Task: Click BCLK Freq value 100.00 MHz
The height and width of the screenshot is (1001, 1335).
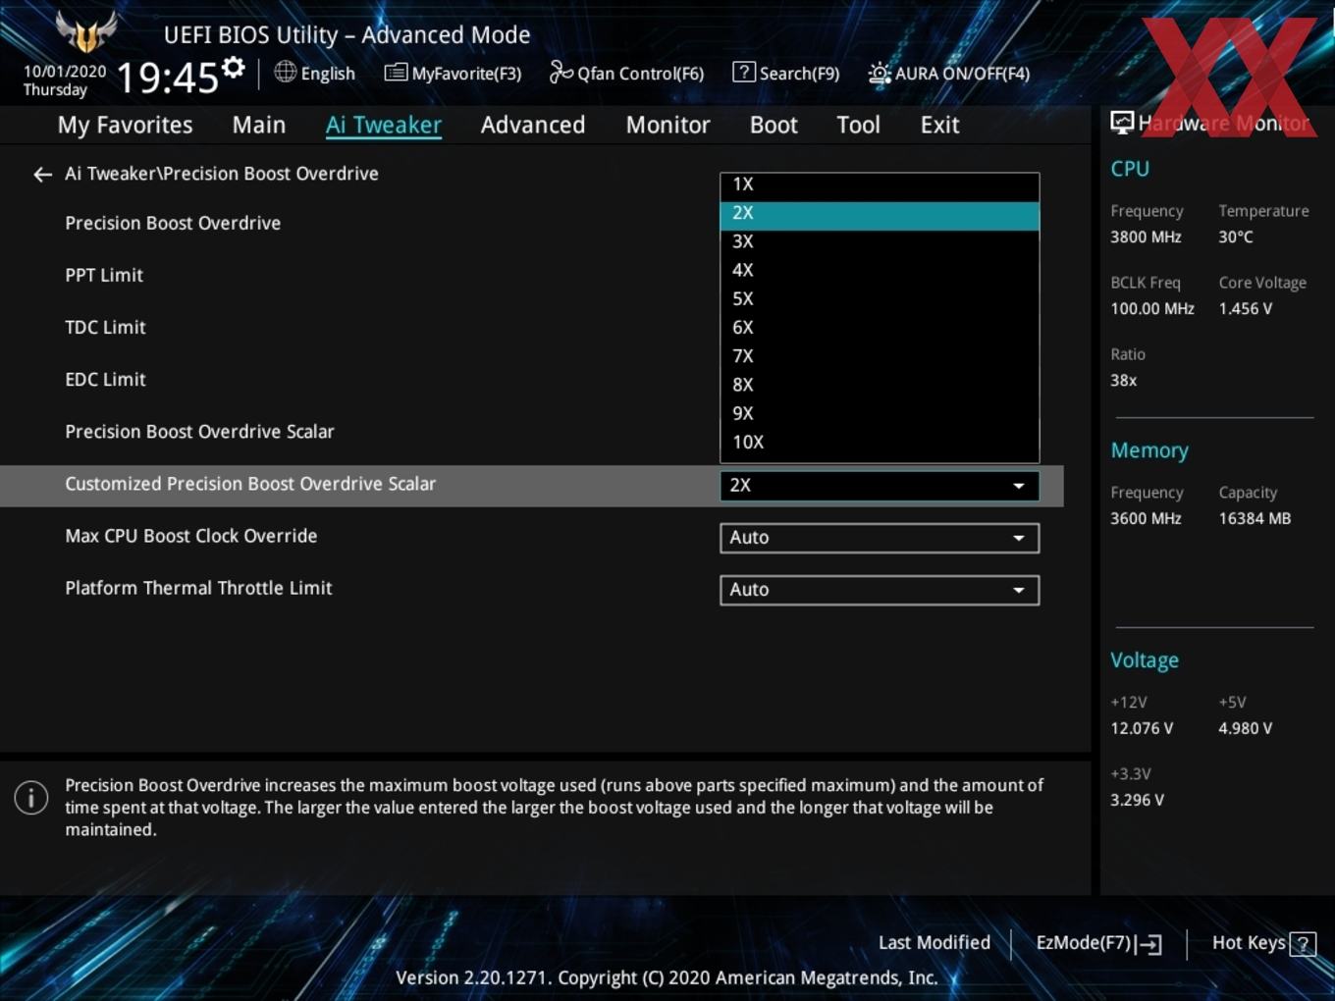Action: point(1152,309)
